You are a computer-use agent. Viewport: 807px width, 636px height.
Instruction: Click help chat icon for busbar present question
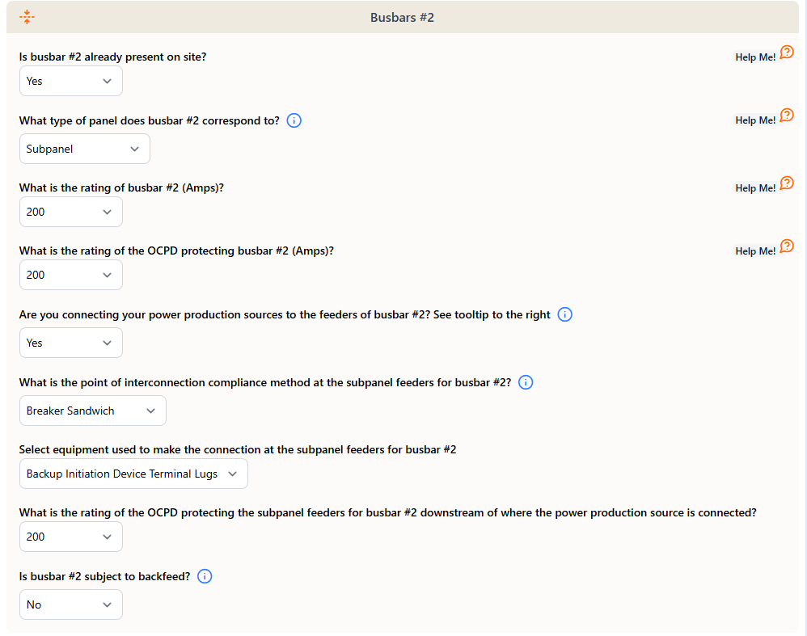[787, 53]
